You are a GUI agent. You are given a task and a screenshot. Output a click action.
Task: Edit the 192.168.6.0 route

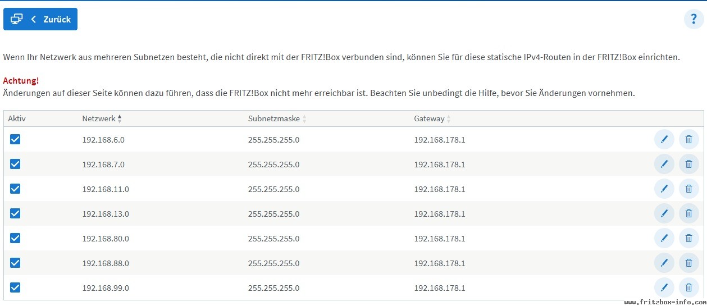pos(664,139)
